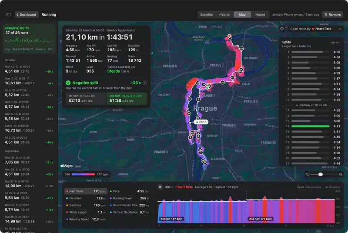Image resolution: width=348 pixels, height=233 pixels.
Task: Select split 21 bar at 4:44
Action: pos(311,163)
